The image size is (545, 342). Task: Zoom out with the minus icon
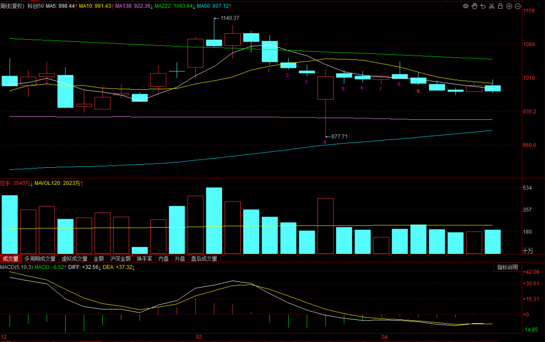coord(517,6)
